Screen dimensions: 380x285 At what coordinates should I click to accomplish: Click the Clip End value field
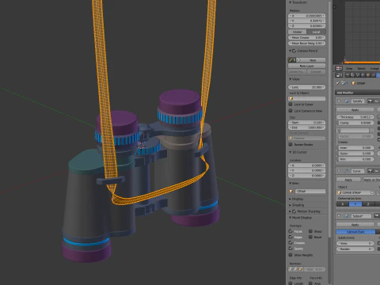(x=307, y=127)
